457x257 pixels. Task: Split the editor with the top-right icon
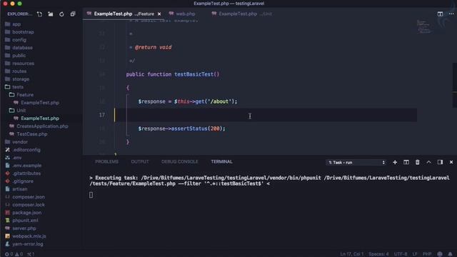(440, 14)
